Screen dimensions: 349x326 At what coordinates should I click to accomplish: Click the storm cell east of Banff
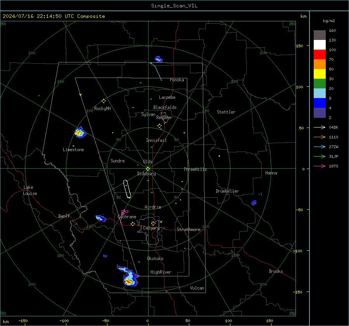(100, 218)
